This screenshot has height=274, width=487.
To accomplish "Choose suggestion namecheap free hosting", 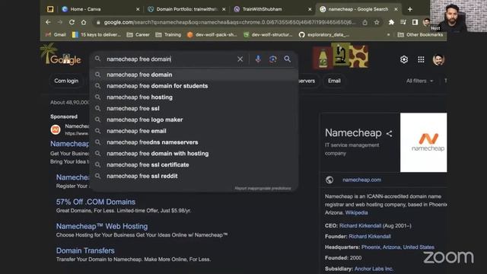I will (x=194, y=97).
